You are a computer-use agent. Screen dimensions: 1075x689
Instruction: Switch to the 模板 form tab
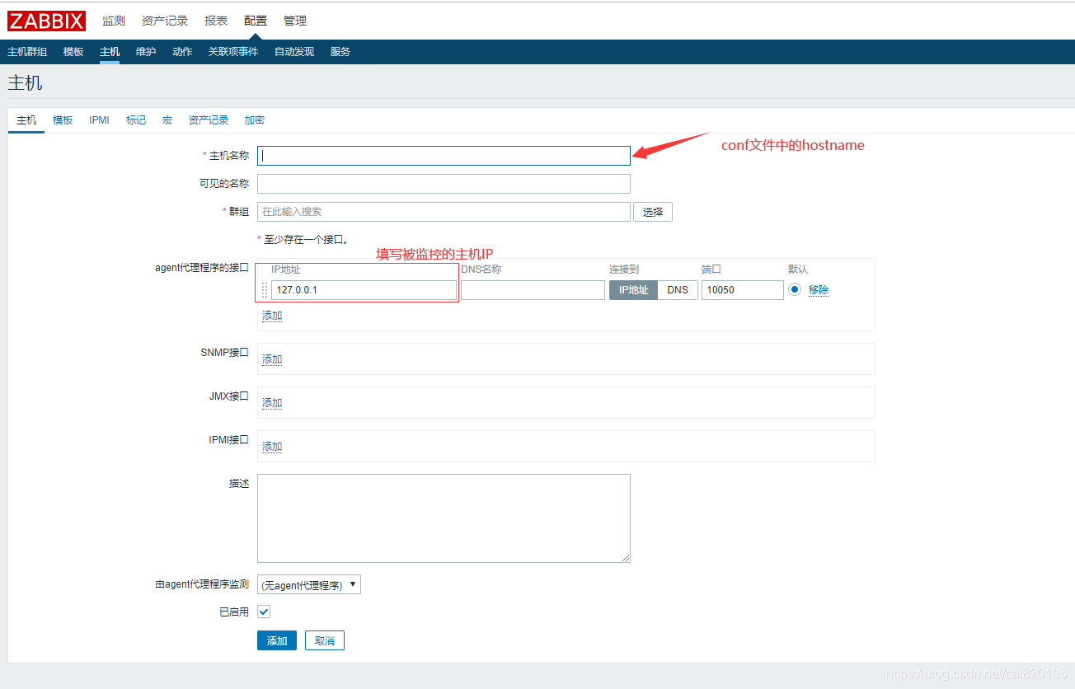(x=63, y=120)
